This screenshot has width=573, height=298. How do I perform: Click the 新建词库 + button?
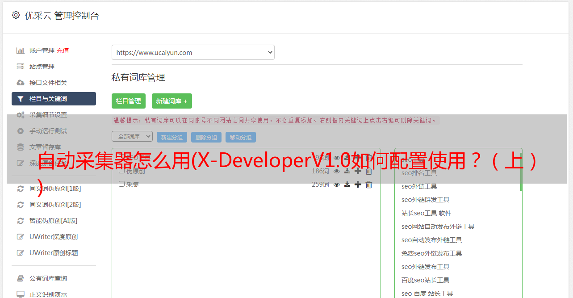click(172, 101)
